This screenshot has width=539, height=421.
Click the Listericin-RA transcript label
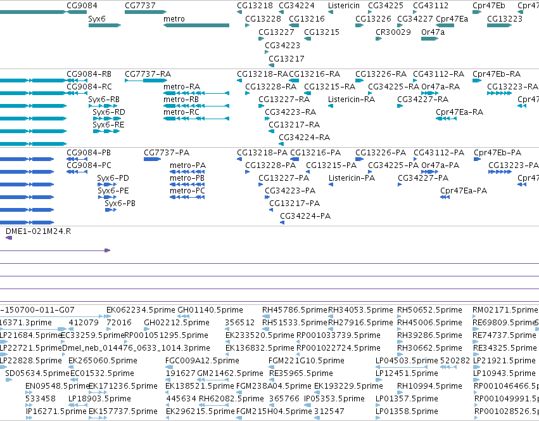(352, 100)
